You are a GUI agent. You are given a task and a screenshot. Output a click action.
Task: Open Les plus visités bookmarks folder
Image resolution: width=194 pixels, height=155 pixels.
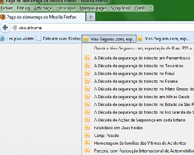click(x=17, y=38)
